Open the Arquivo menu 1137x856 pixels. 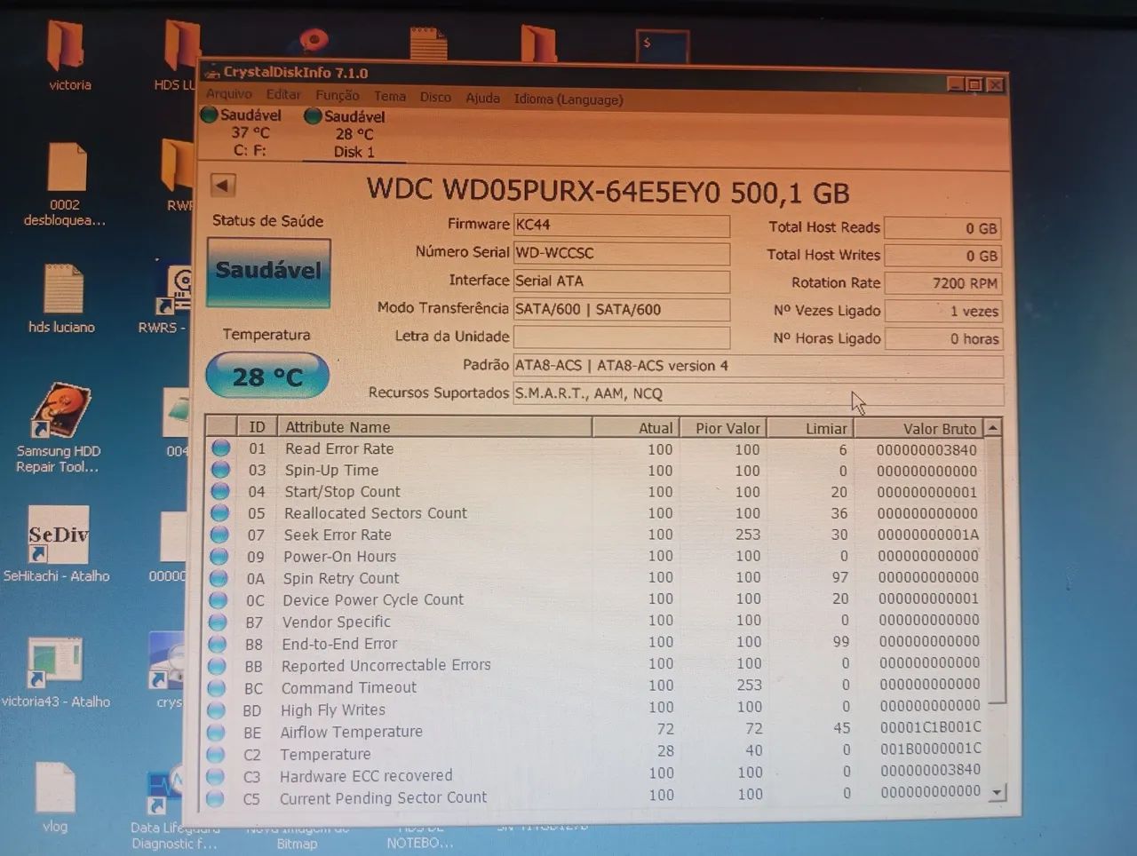[x=229, y=94]
